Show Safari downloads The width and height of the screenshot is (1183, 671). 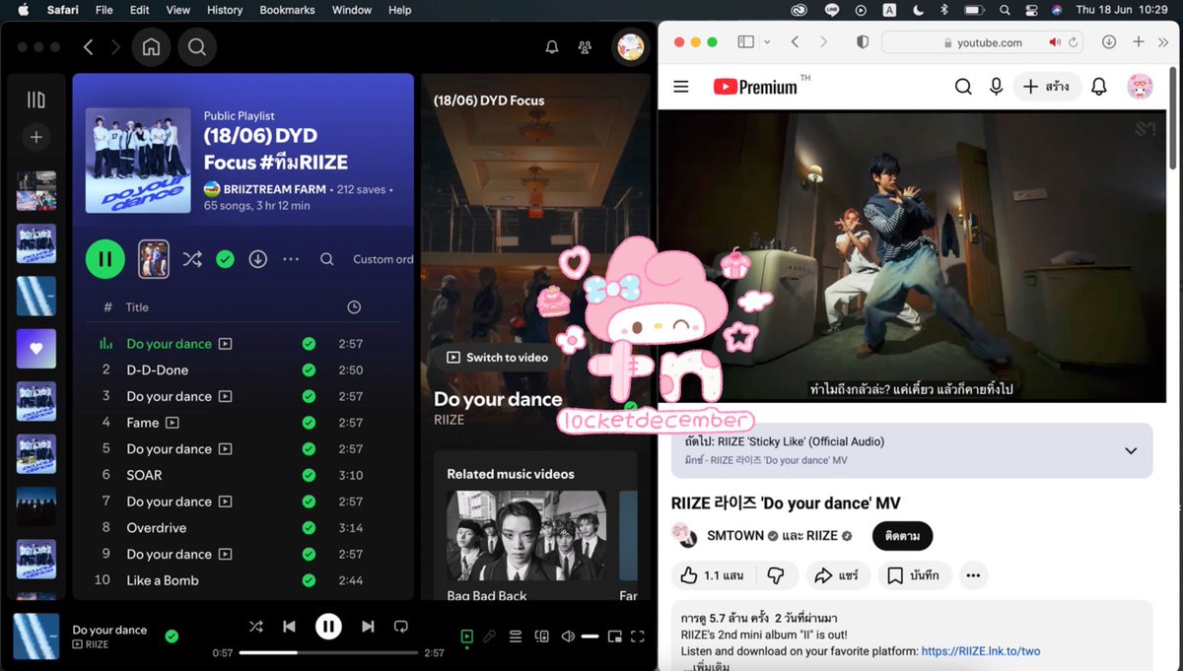(1109, 42)
